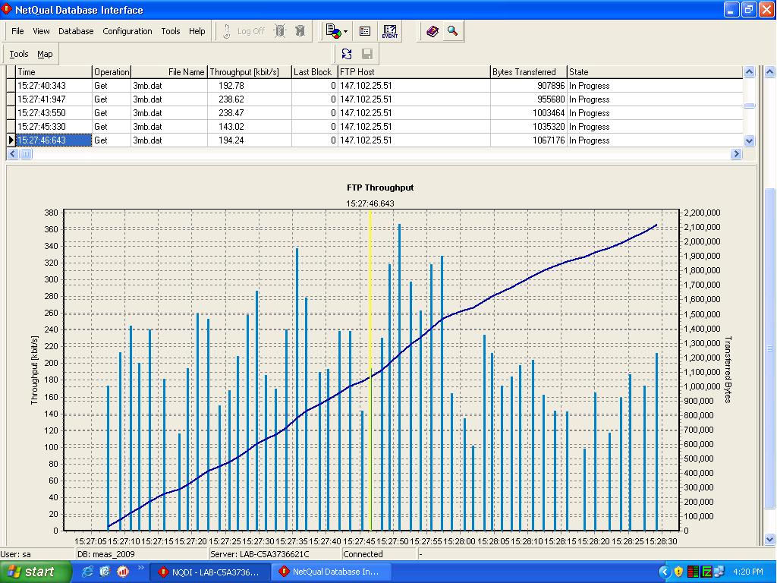Click the File Name column header
777x583 pixels.
click(169, 72)
